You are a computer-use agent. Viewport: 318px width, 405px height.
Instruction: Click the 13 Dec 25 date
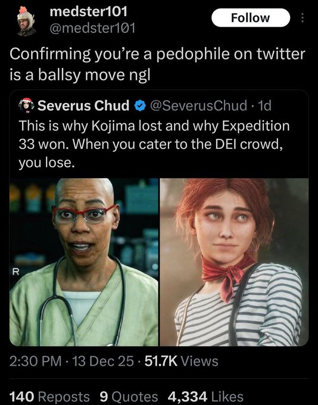tap(103, 361)
